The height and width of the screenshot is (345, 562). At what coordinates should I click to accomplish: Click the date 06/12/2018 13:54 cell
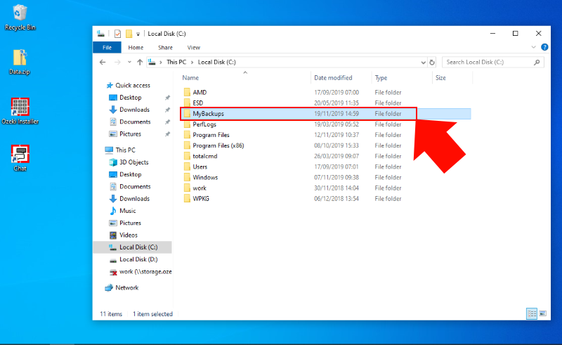click(x=336, y=199)
